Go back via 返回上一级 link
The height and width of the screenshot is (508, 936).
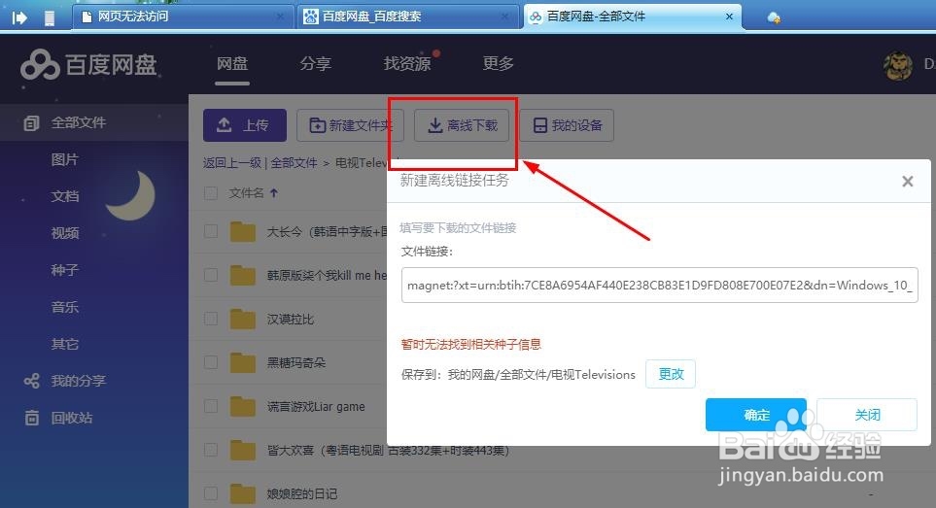point(231,163)
